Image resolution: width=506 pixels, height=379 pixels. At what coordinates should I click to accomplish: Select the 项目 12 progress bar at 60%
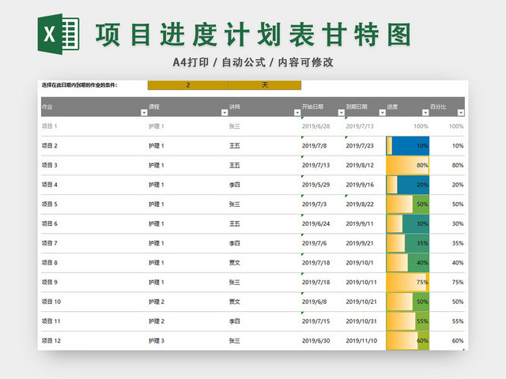coord(408,340)
